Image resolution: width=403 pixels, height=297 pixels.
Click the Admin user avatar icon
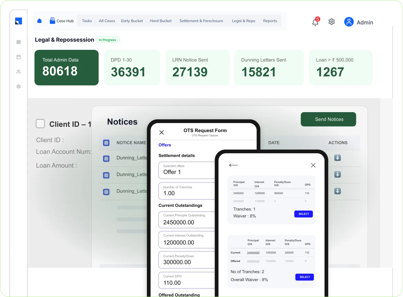[x=349, y=22]
